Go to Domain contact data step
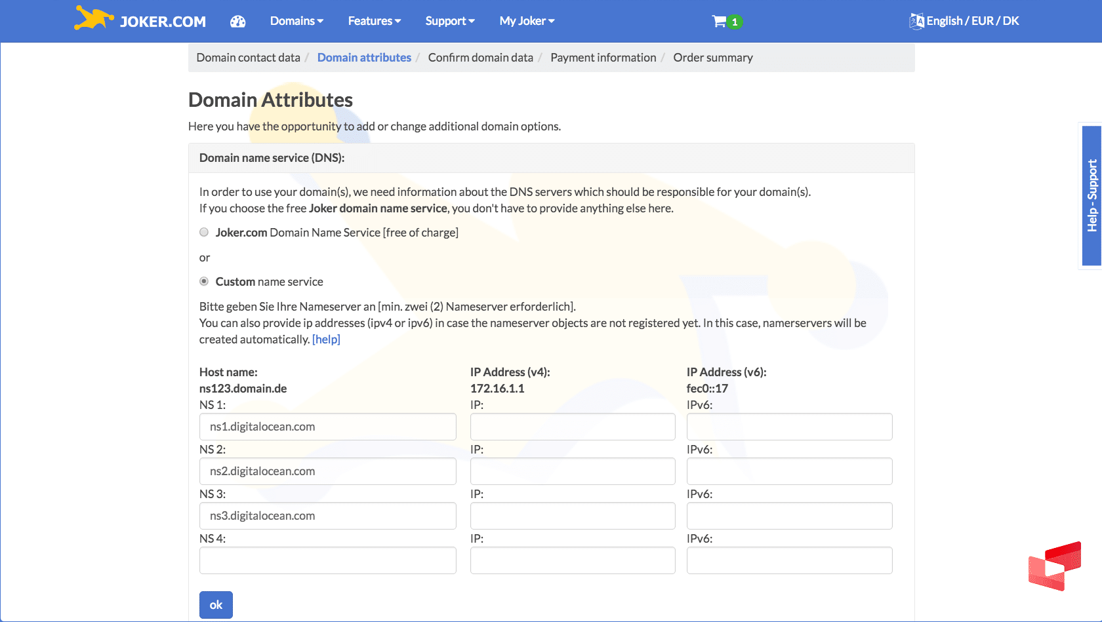1102x622 pixels. 248,58
